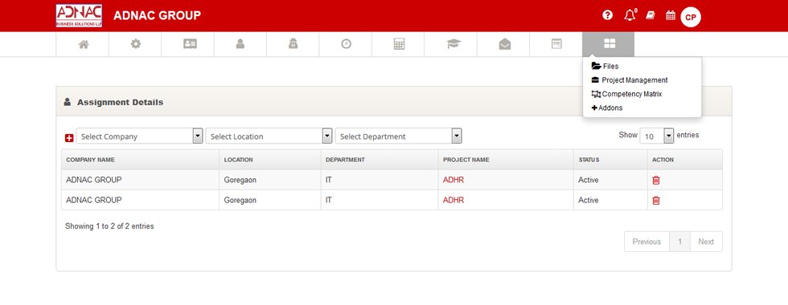
Task: Go to the Next page
Action: tap(706, 242)
